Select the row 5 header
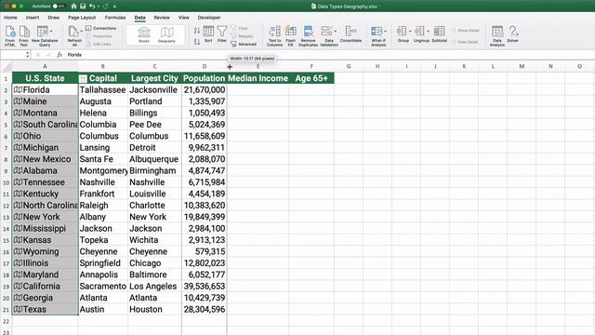Image resolution: width=595 pixels, height=335 pixels. click(x=6, y=125)
